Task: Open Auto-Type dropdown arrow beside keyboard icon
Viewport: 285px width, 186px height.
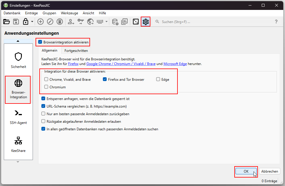Action: point(107,22)
